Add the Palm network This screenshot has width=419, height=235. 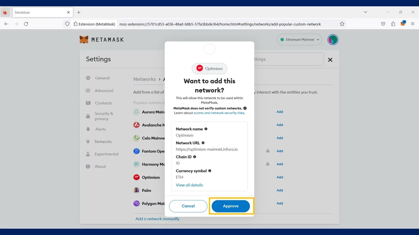[280, 190]
